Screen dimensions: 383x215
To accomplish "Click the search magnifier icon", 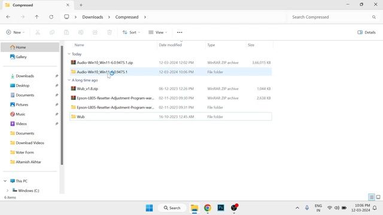I will (373, 17).
